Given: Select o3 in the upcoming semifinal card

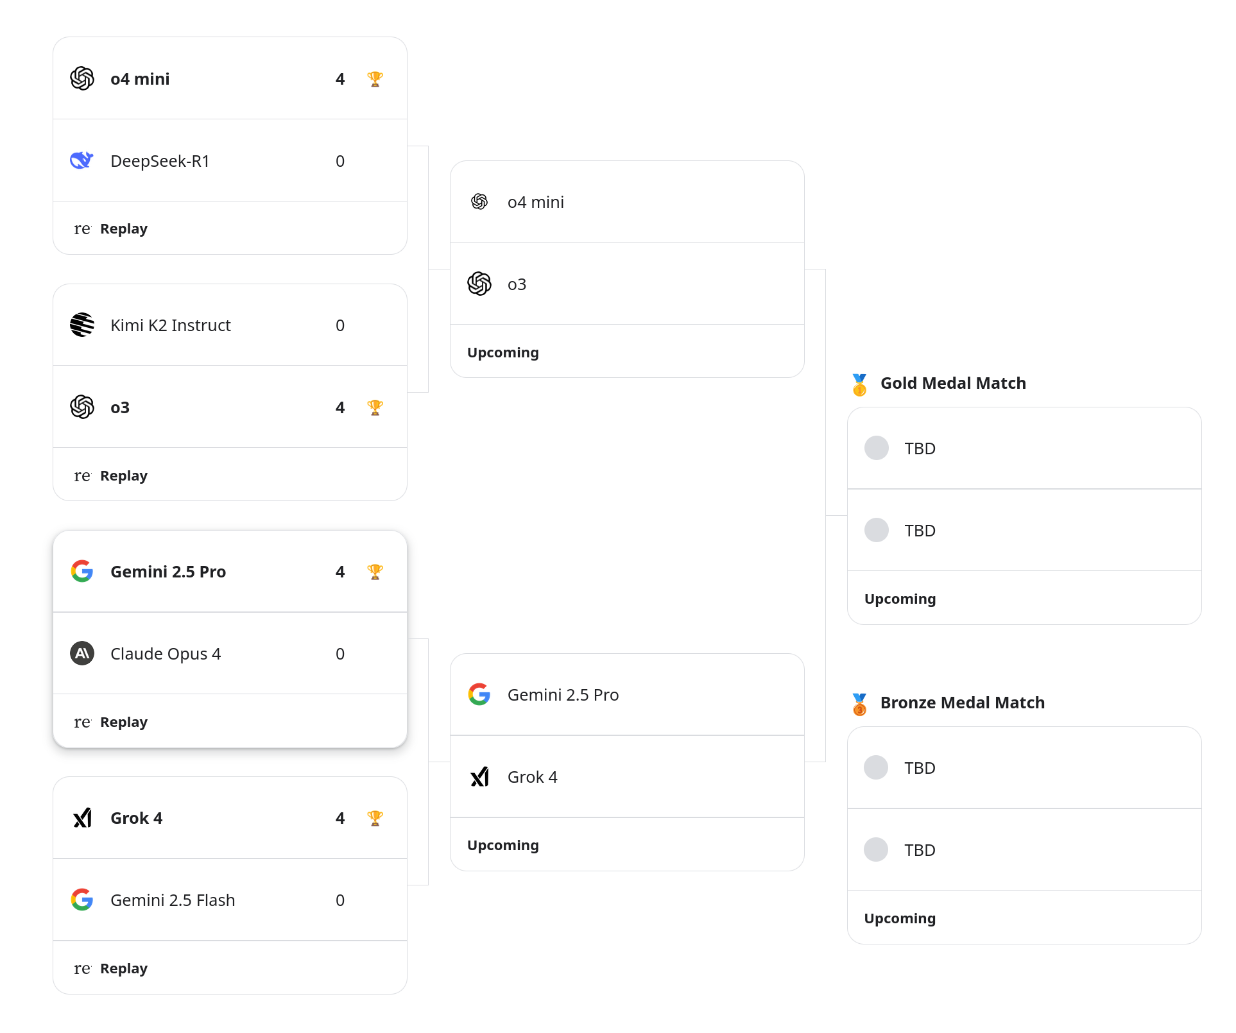Looking at the screenshot, I should [627, 284].
